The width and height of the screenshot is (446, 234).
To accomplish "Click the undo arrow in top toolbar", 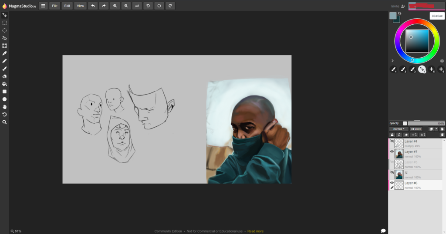I will click(x=93, y=6).
